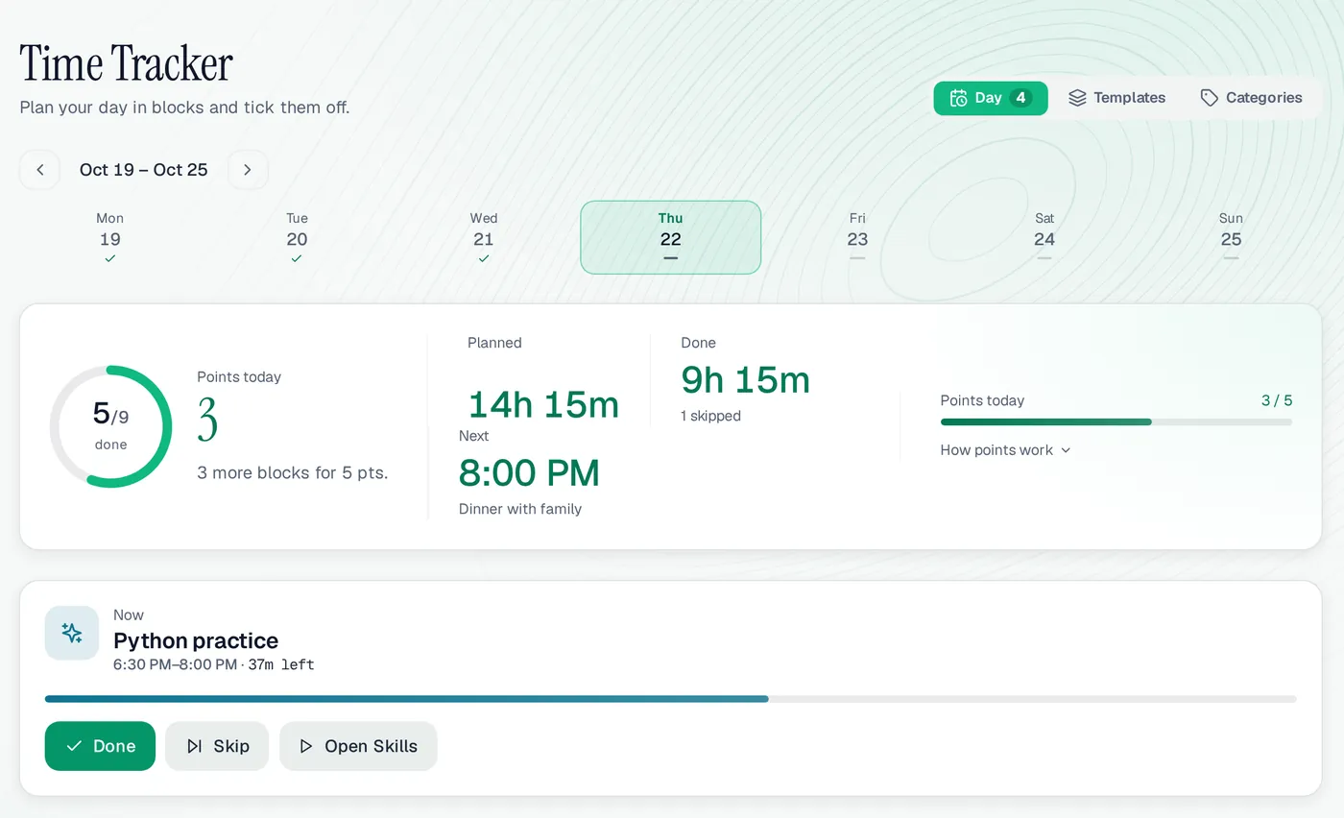The image size is (1344, 818).
Task: Click the Python practice progress bar
Action: (x=671, y=699)
